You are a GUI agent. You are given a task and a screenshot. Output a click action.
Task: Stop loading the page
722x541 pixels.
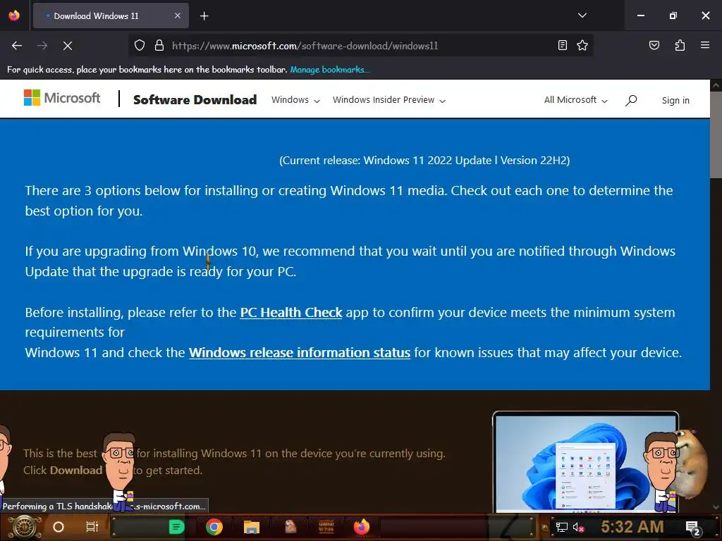tap(68, 46)
